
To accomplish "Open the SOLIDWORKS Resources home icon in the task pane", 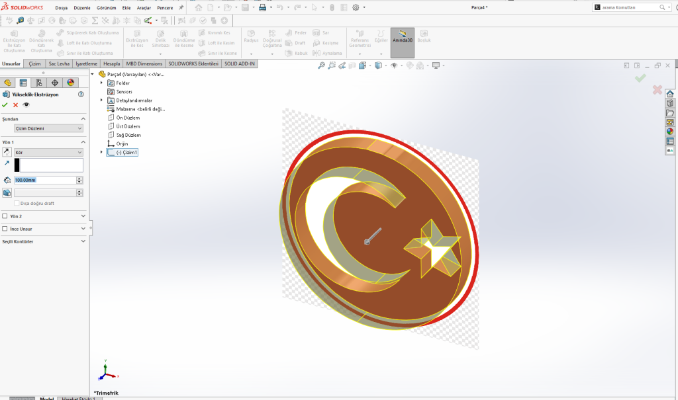I will tap(670, 94).
